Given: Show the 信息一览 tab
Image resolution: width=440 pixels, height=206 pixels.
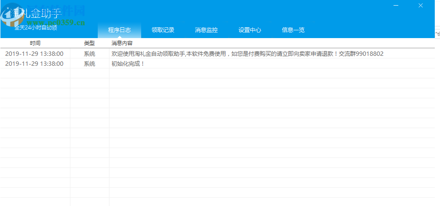Looking at the screenshot, I should [293, 30].
